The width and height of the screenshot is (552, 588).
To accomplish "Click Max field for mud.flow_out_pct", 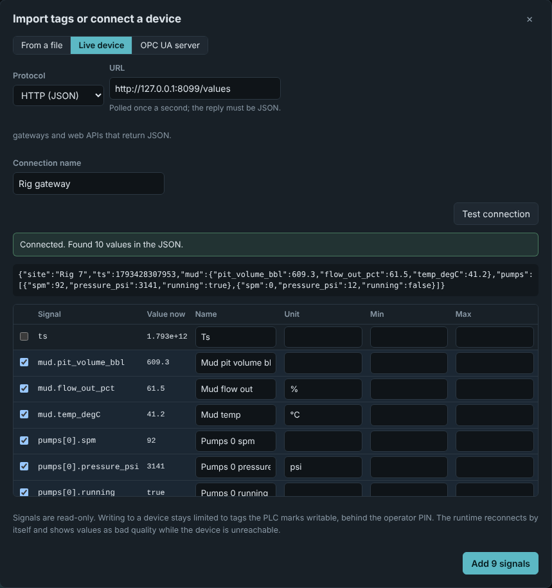I will tap(494, 389).
